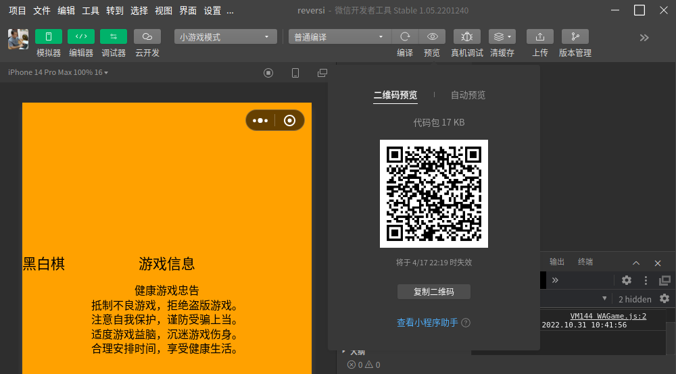
Task: Collapse the debugger panel with up chevron
Action: tap(636, 263)
